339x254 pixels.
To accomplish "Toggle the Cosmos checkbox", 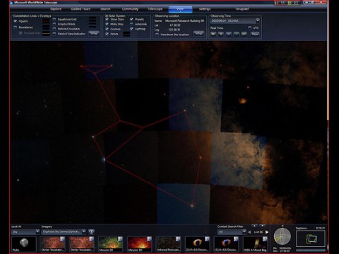I will coord(107,29).
